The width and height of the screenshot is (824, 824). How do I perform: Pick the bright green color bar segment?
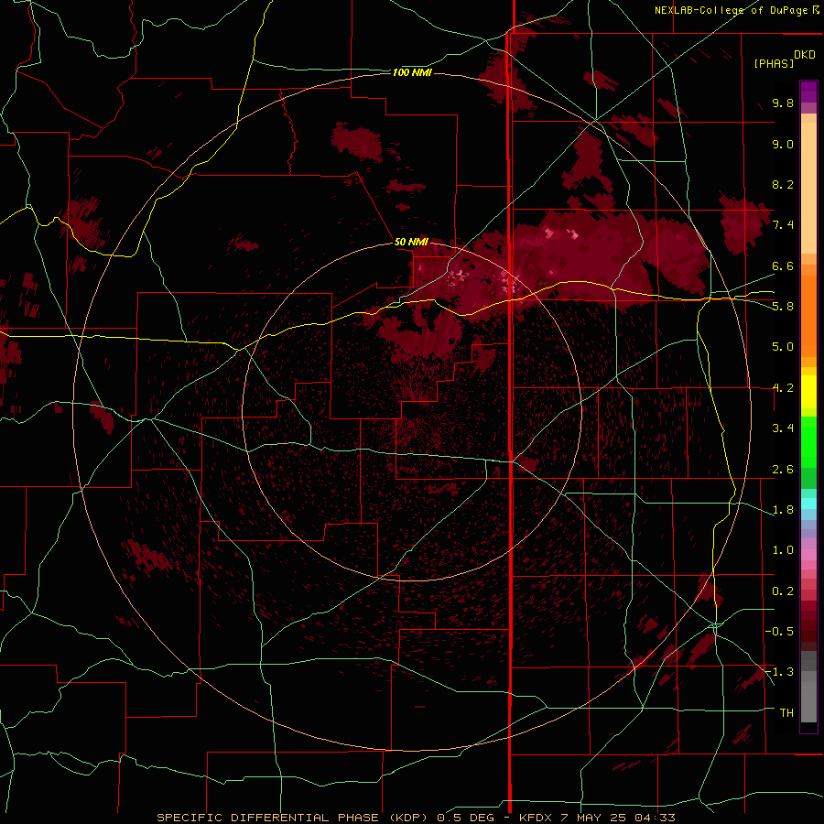coord(808,441)
